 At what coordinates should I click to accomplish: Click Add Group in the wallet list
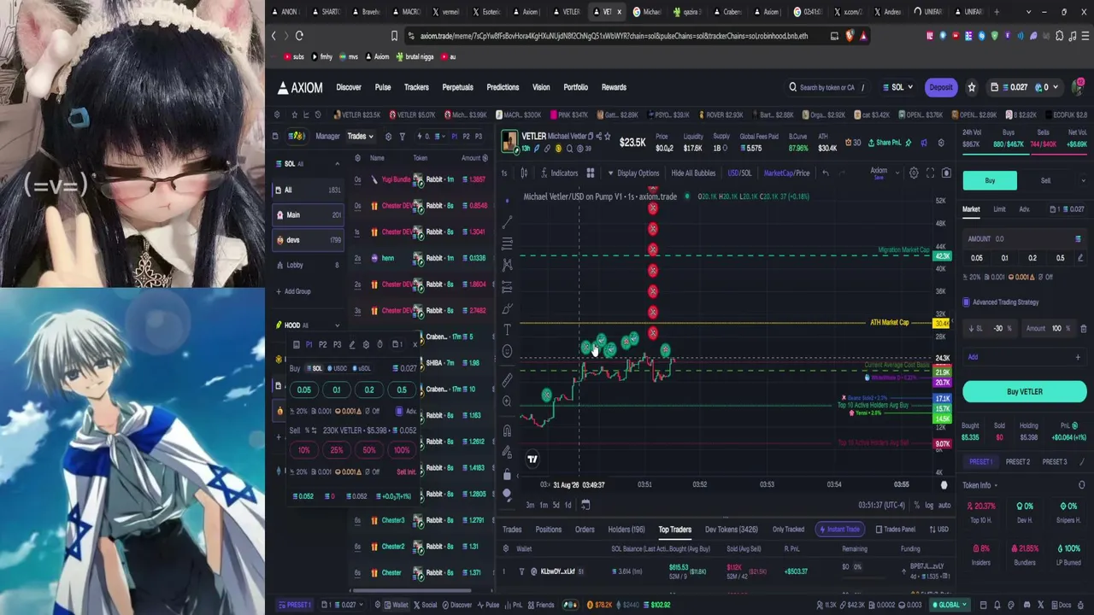pyautogui.click(x=293, y=292)
